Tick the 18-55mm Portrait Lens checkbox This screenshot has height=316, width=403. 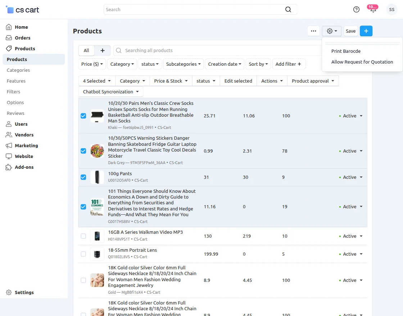pyautogui.click(x=83, y=254)
